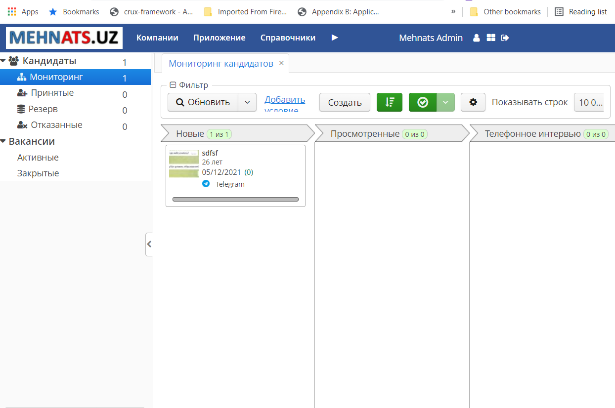Click the Mehnats Admin user name
615x408 pixels.
coord(431,38)
